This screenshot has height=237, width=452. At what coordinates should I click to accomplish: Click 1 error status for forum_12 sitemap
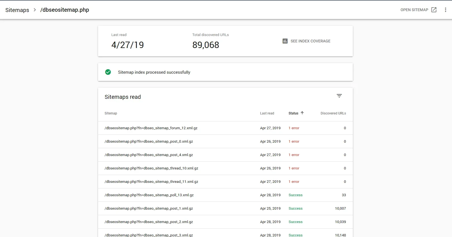pyautogui.click(x=294, y=128)
